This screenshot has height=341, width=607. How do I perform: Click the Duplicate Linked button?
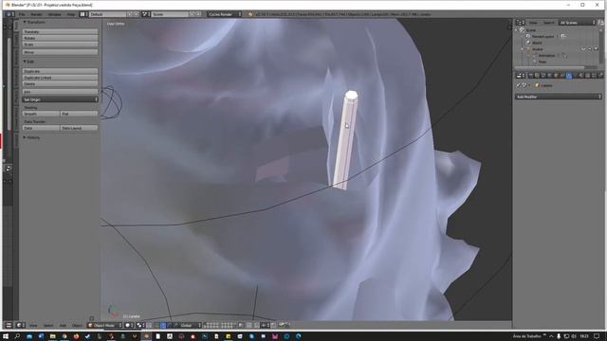60,78
